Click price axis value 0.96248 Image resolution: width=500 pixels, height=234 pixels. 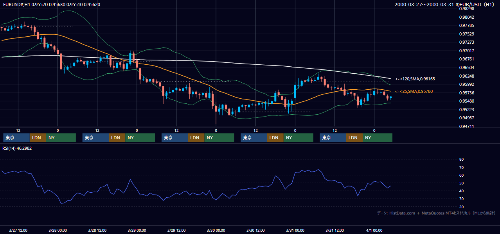click(467, 76)
